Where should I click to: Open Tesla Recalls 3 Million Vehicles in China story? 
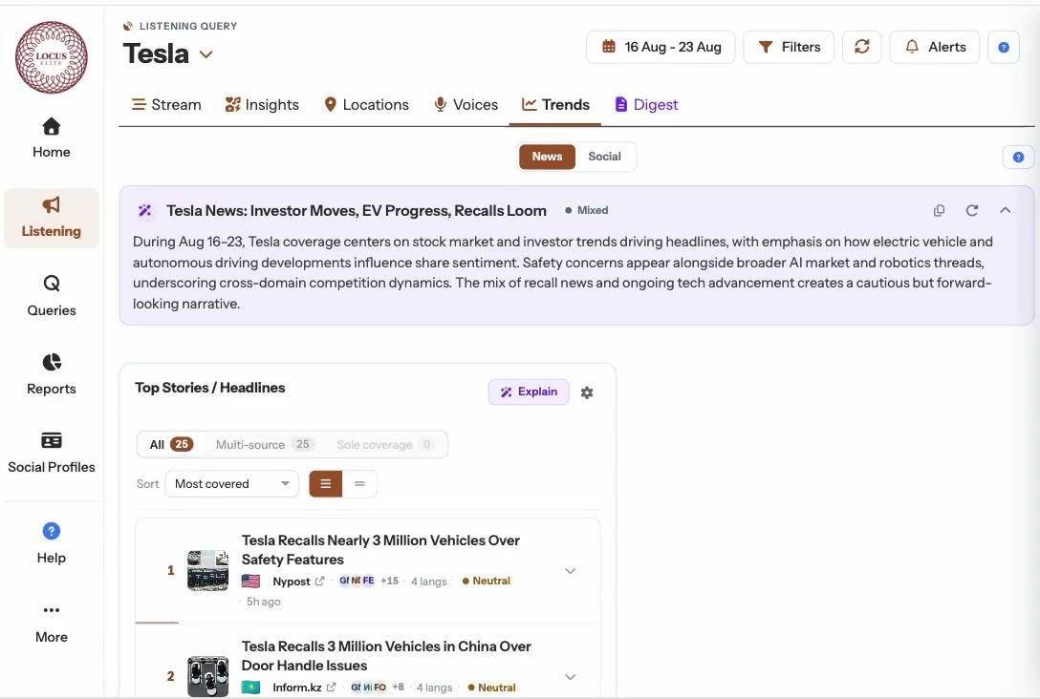(386, 656)
